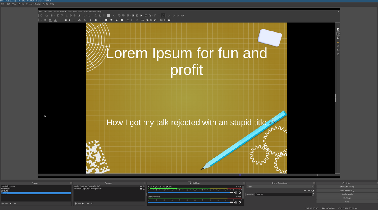This screenshot has height=210, width=378.
Task: Open the Fade transition dropdown
Action: click(x=280, y=187)
